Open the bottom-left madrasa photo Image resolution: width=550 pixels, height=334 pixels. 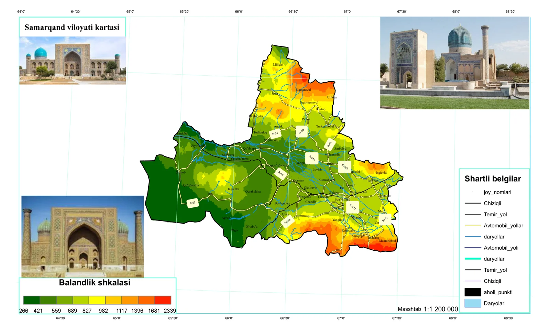82,236
